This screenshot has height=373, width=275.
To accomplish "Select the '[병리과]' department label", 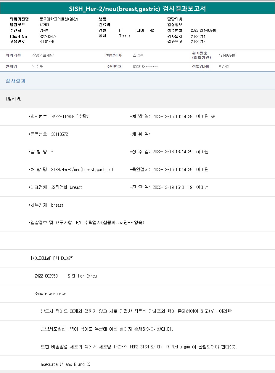I will tap(14, 99).
